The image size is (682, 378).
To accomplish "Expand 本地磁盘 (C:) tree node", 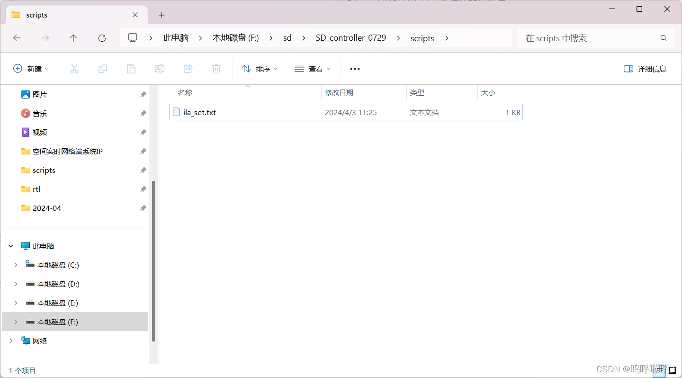I will (x=16, y=265).
